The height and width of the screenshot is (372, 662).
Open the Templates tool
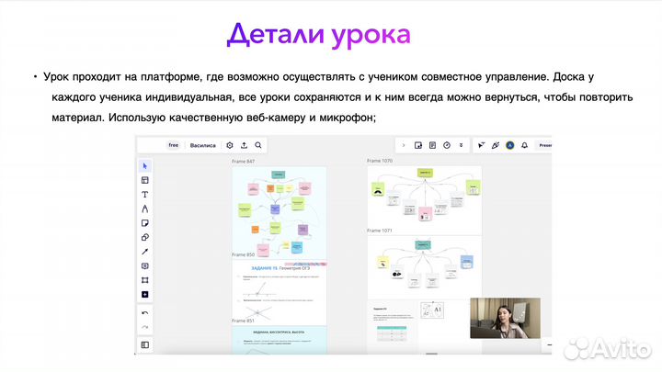[x=145, y=181]
